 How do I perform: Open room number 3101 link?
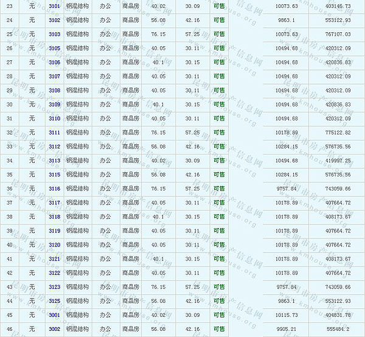pos(54,6)
